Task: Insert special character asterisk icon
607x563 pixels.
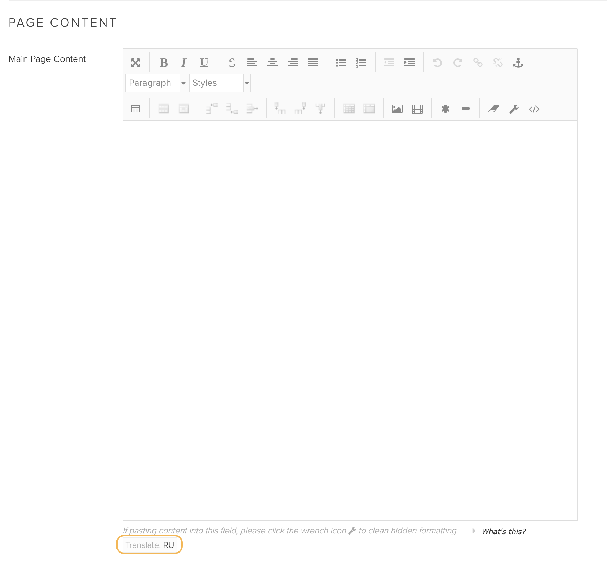Action: click(x=446, y=109)
